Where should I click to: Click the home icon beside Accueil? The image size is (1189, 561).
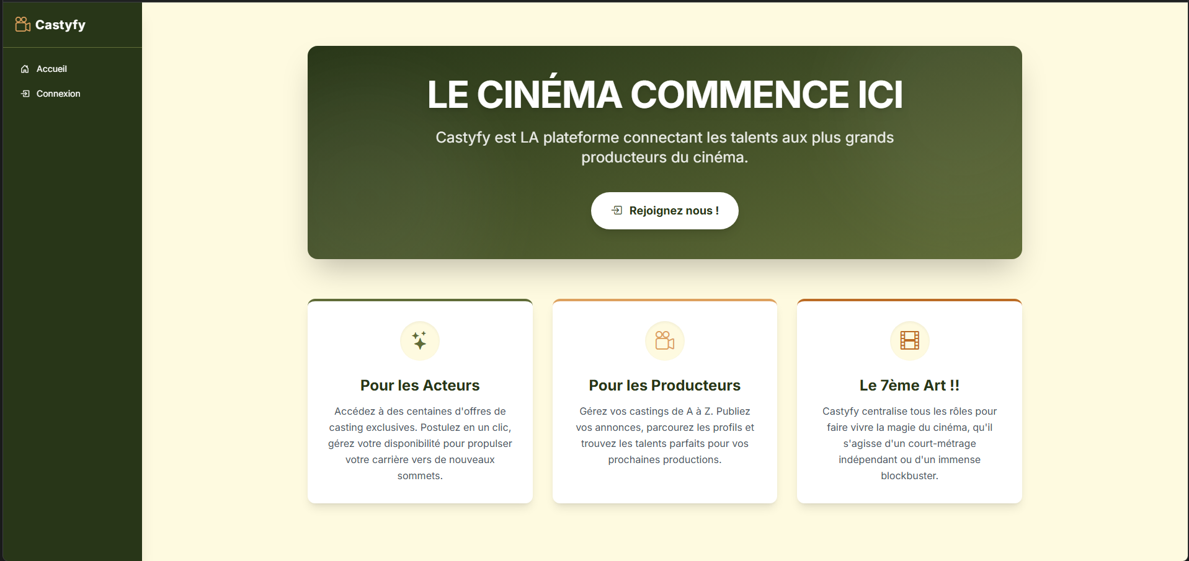(x=25, y=69)
